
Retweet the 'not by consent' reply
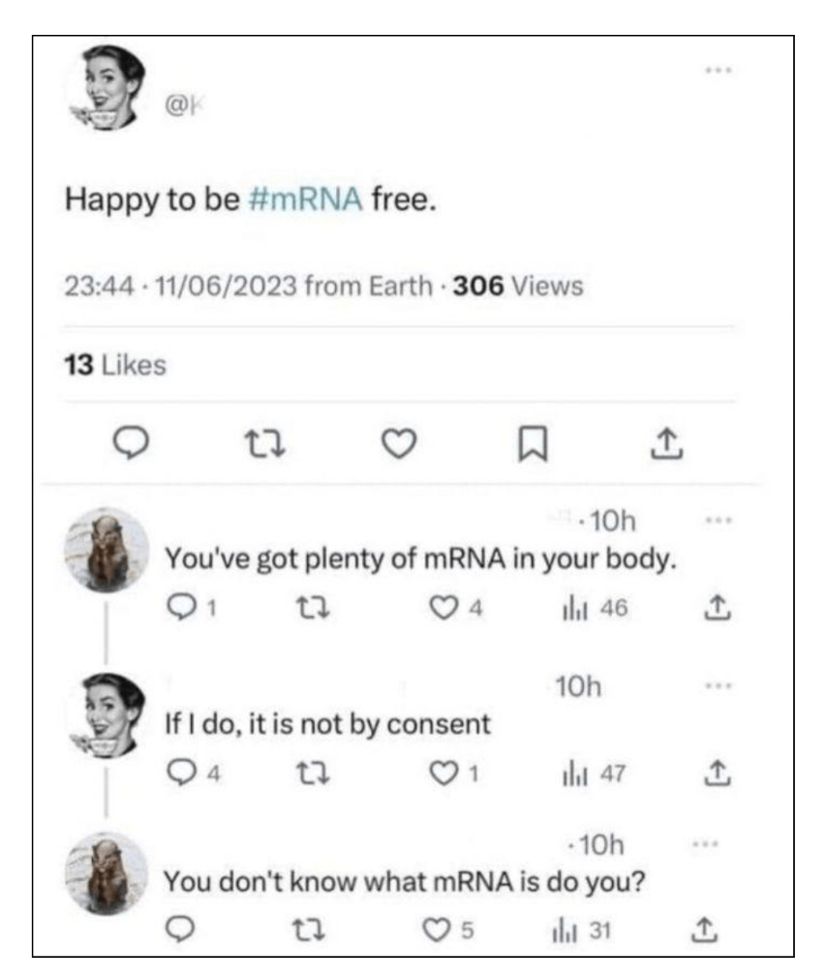[x=307, y=774]
